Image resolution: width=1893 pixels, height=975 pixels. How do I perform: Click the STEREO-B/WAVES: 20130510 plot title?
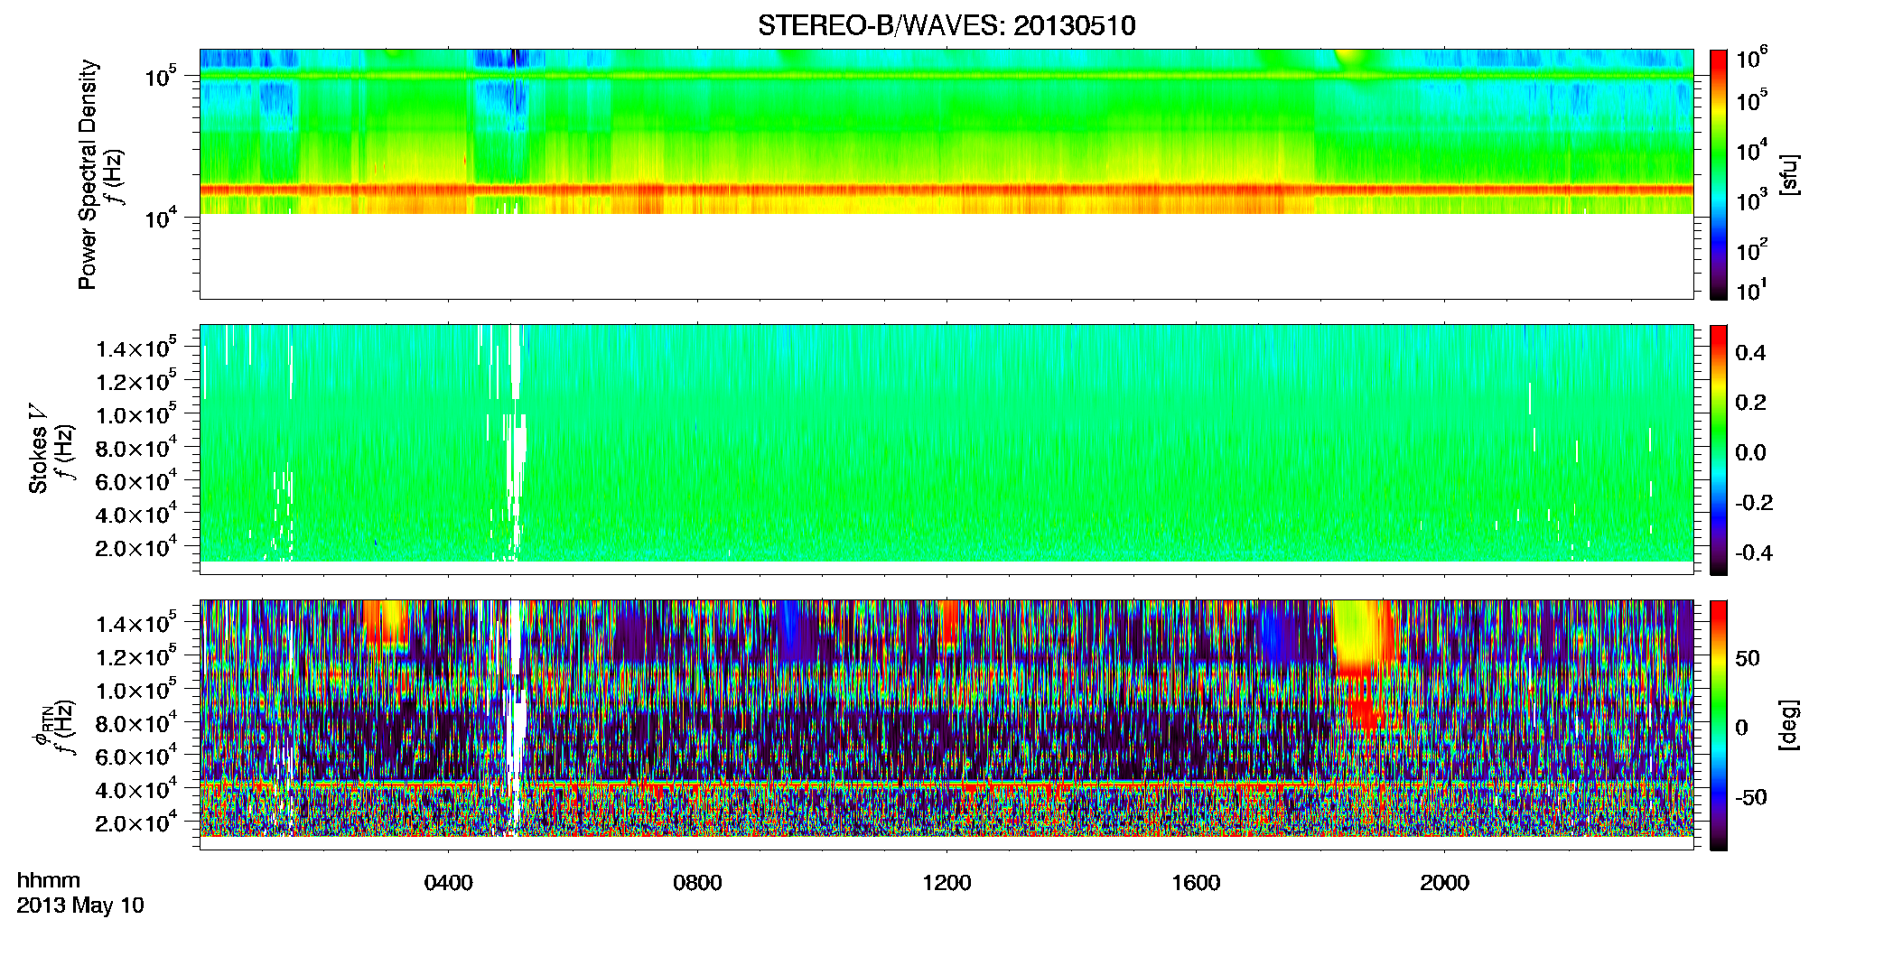click(x=946, y=25)
